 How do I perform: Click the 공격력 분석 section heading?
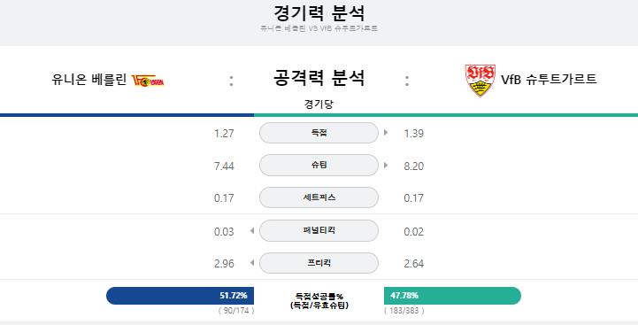(x=319, y=77)
